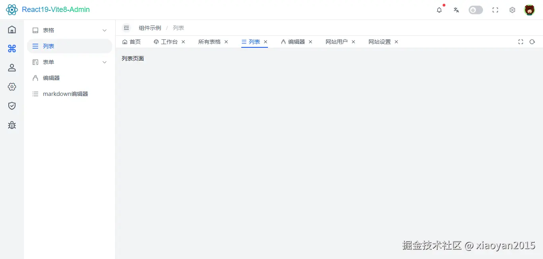Image resolution: width=543 pixels, height=259 pixels.
Task: Open the sidebar settings cog icon
Action: pos(12,87)
